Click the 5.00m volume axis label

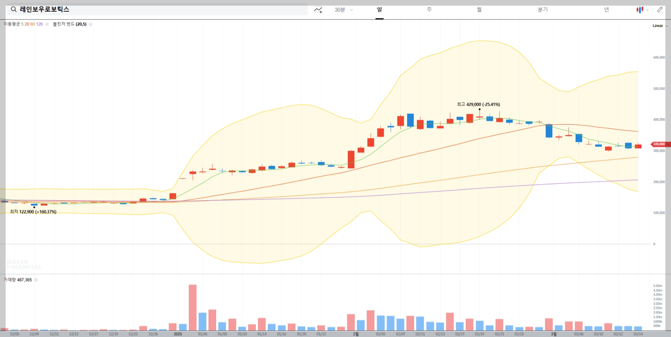[x=658, y=286]
